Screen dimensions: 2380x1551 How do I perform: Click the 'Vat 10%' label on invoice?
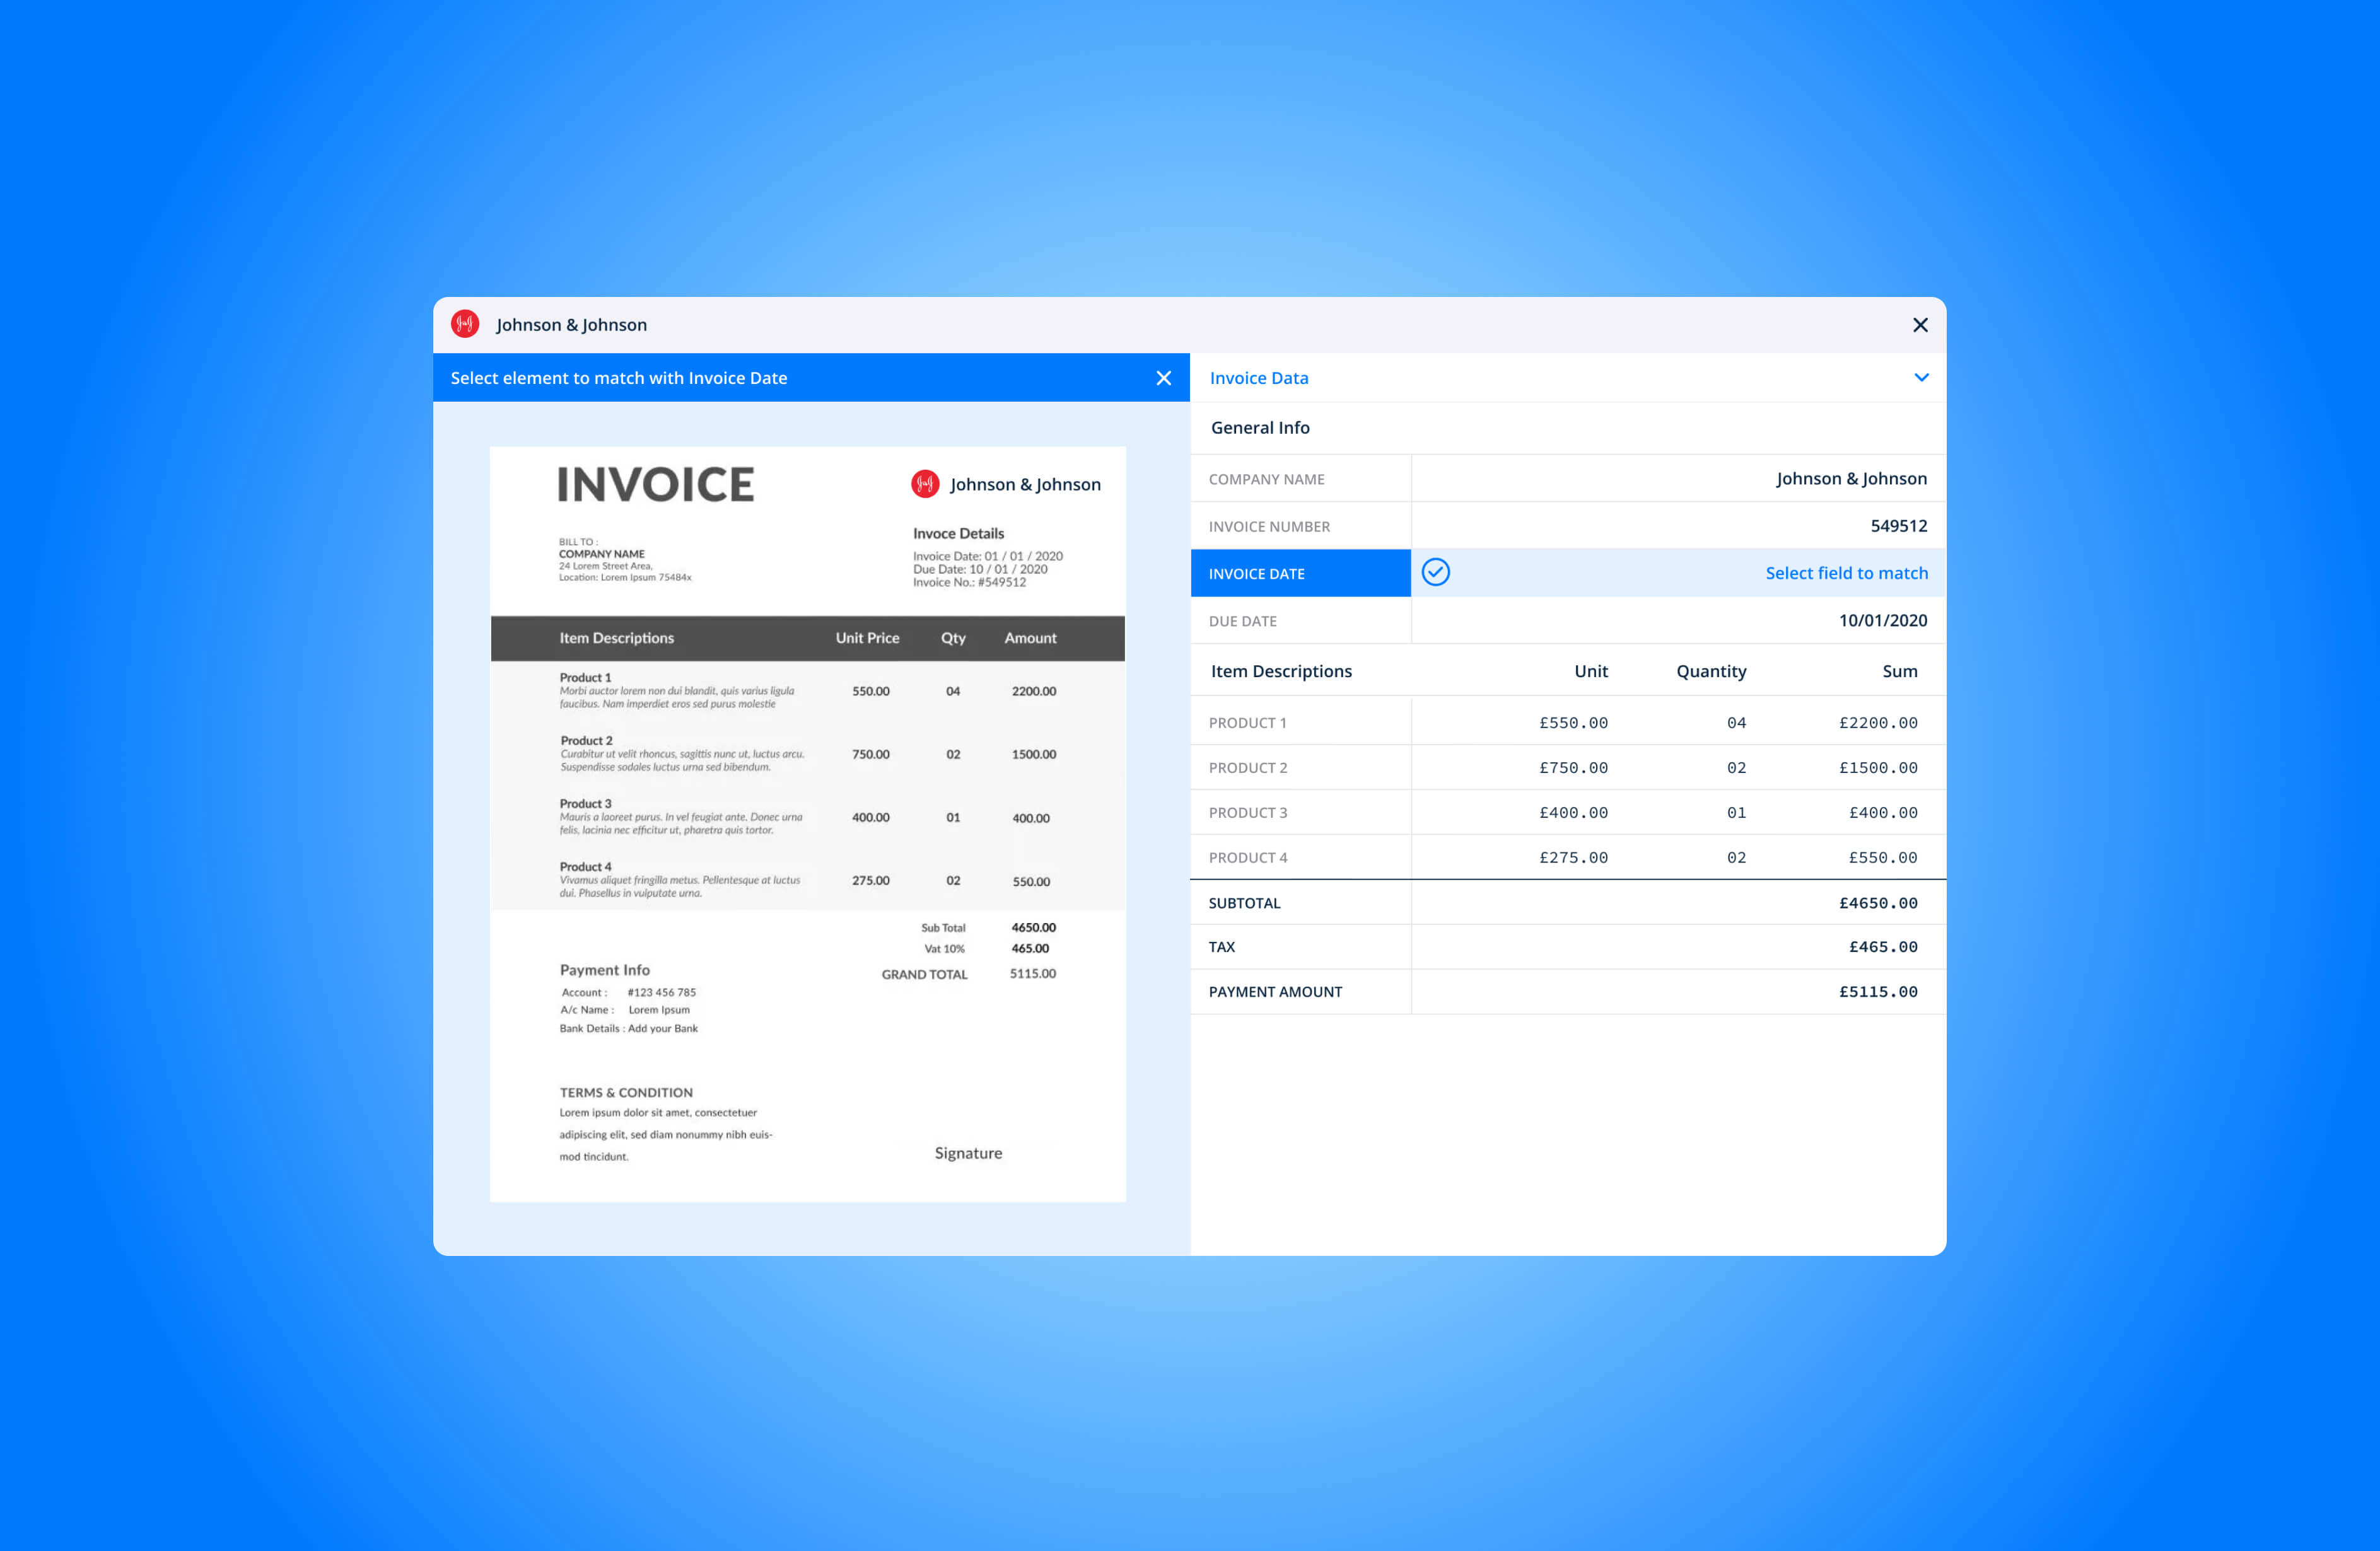[x=944, y=949]
